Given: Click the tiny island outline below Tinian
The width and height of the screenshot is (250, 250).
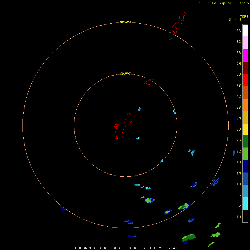Looking at the screenshot, I should pyautogui.click(x=170, y=39).
